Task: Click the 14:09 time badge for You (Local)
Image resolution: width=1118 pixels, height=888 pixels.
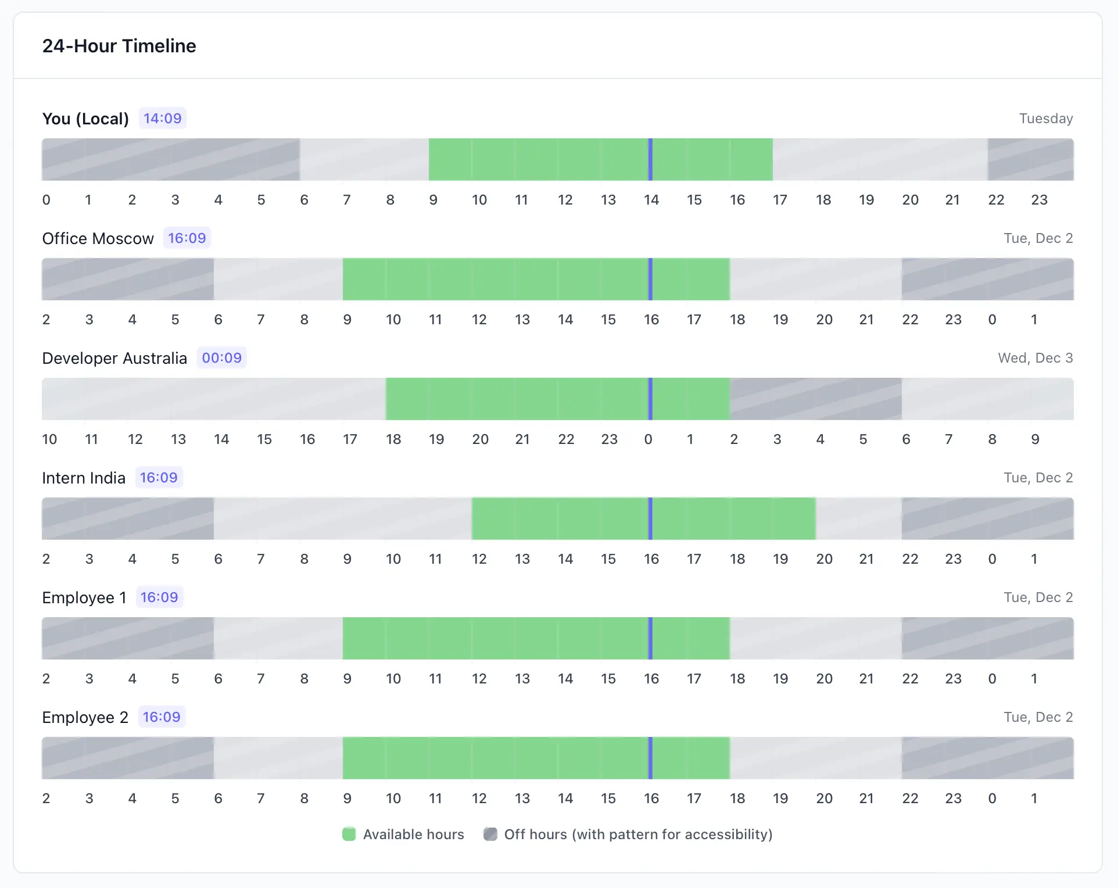Action: 163,119
